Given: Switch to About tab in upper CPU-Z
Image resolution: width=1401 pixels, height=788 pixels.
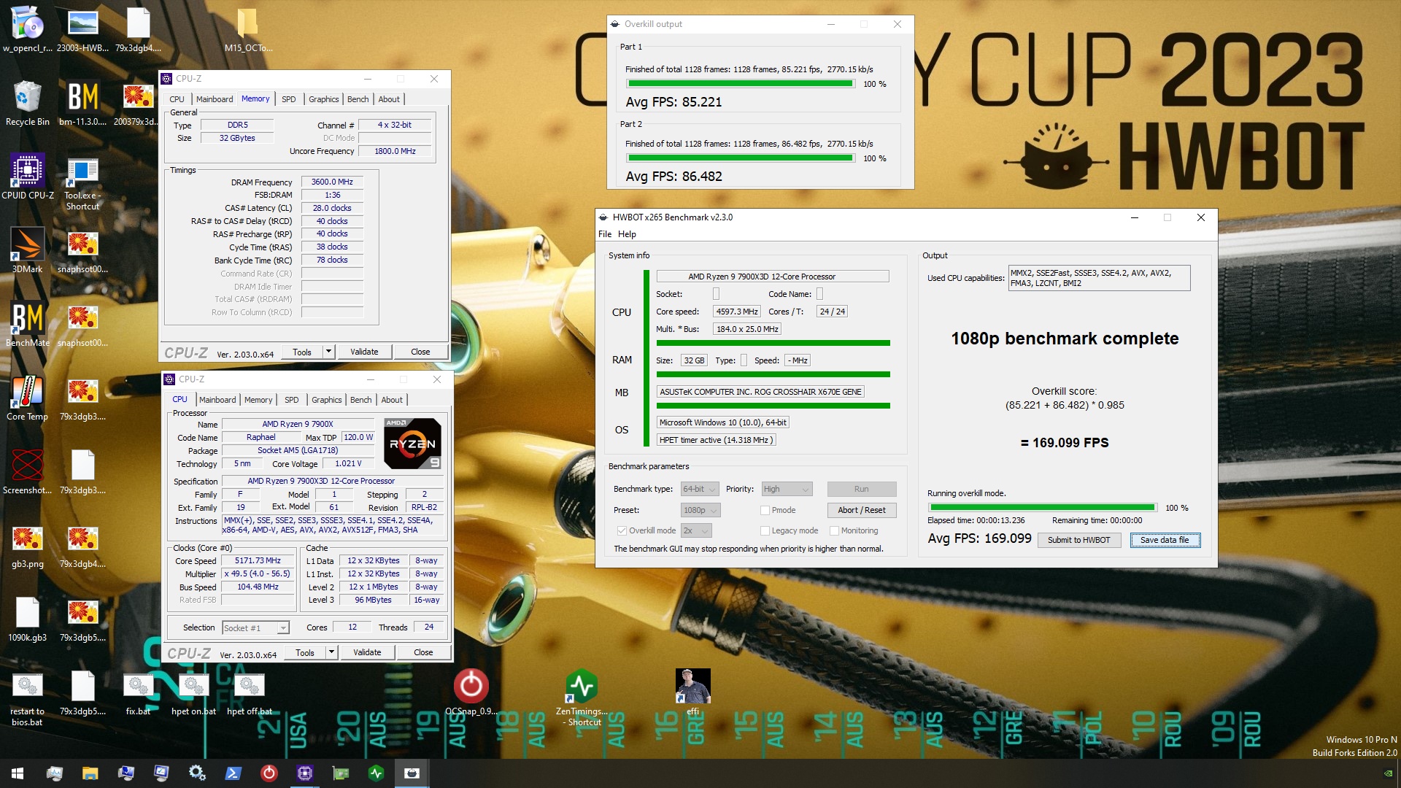Looking at the screenshot, I should tap(389, 99).
